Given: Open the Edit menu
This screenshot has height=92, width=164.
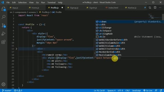Looking at the screenshot, I should point(14,2).
